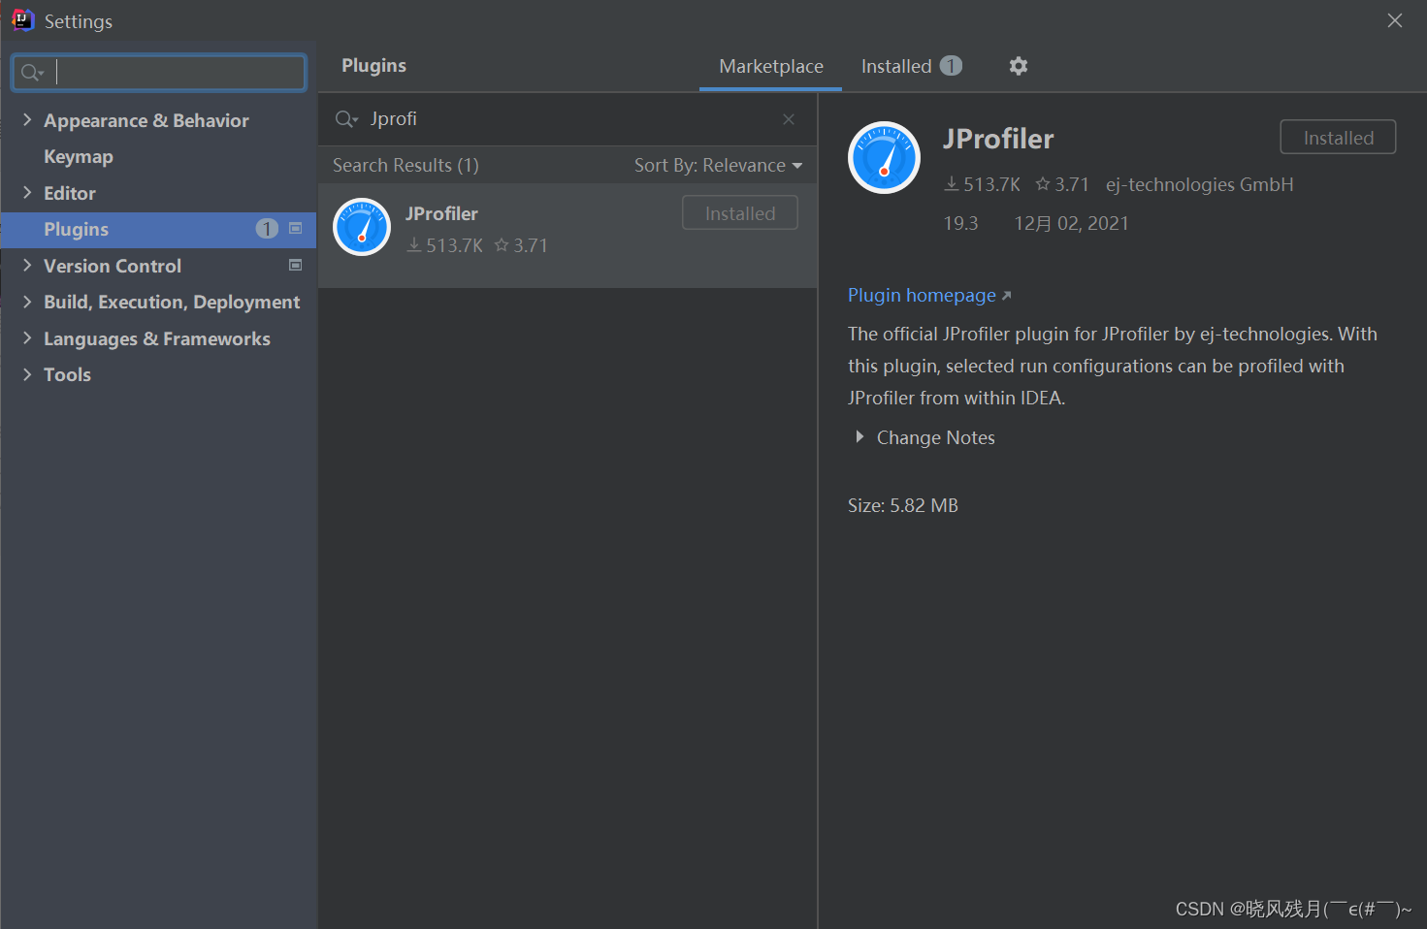Click the Search Results (1) label
The width and height of the screenshot is (1427, 929).
(x=405, y=165)
